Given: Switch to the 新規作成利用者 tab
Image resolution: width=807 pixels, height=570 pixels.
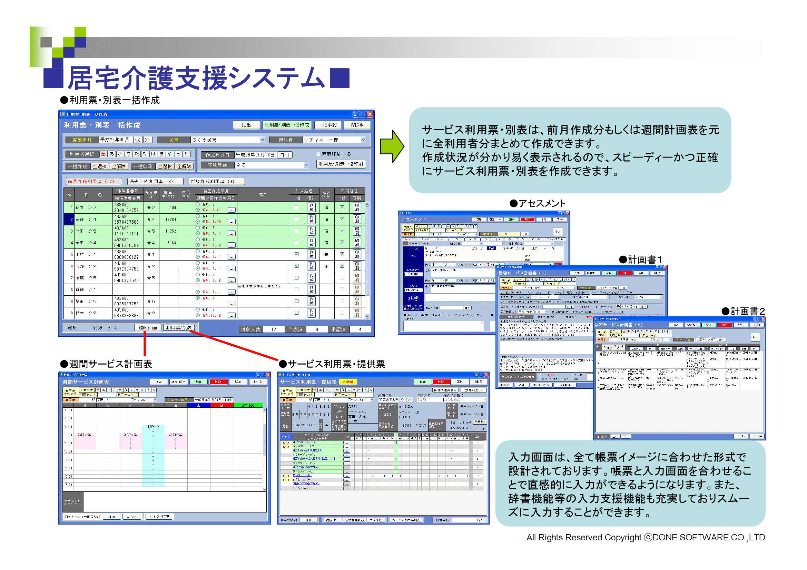Looking at the screenshot, I should pos(217,182).
